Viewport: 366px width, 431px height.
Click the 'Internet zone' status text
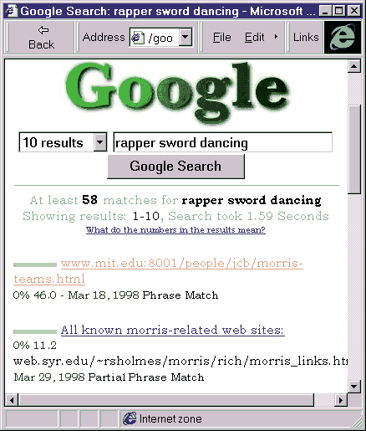170,418
